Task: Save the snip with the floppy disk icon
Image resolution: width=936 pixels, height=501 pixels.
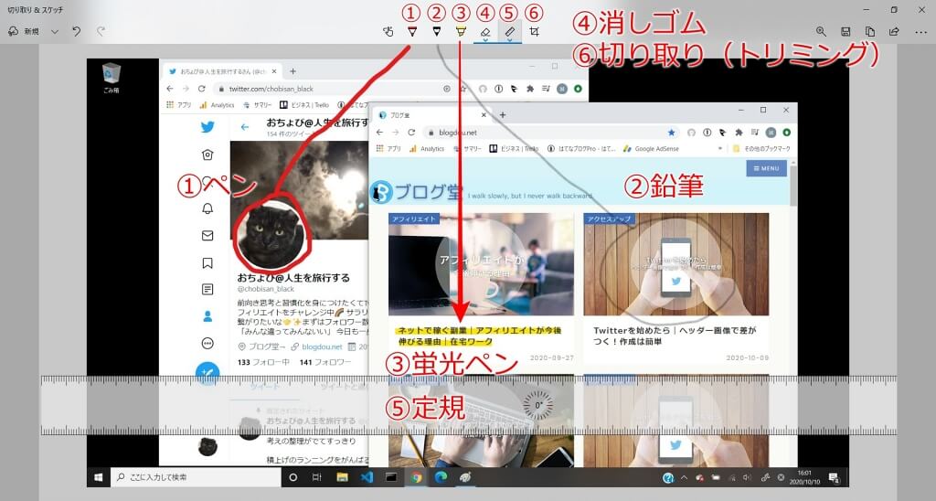Action: [x=846, y=32]
